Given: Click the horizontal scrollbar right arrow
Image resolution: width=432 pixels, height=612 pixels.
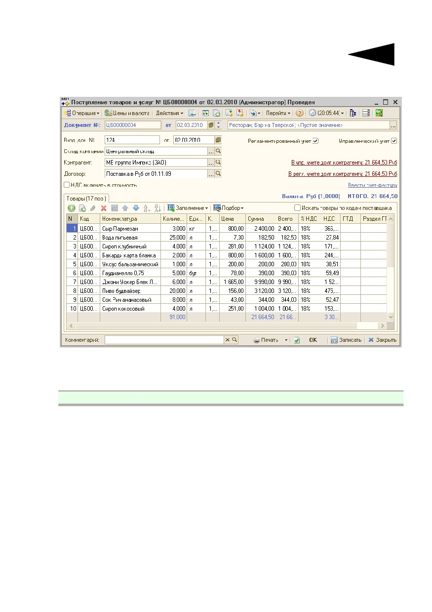Looking at the screenshot, I should tap(382, 326).
